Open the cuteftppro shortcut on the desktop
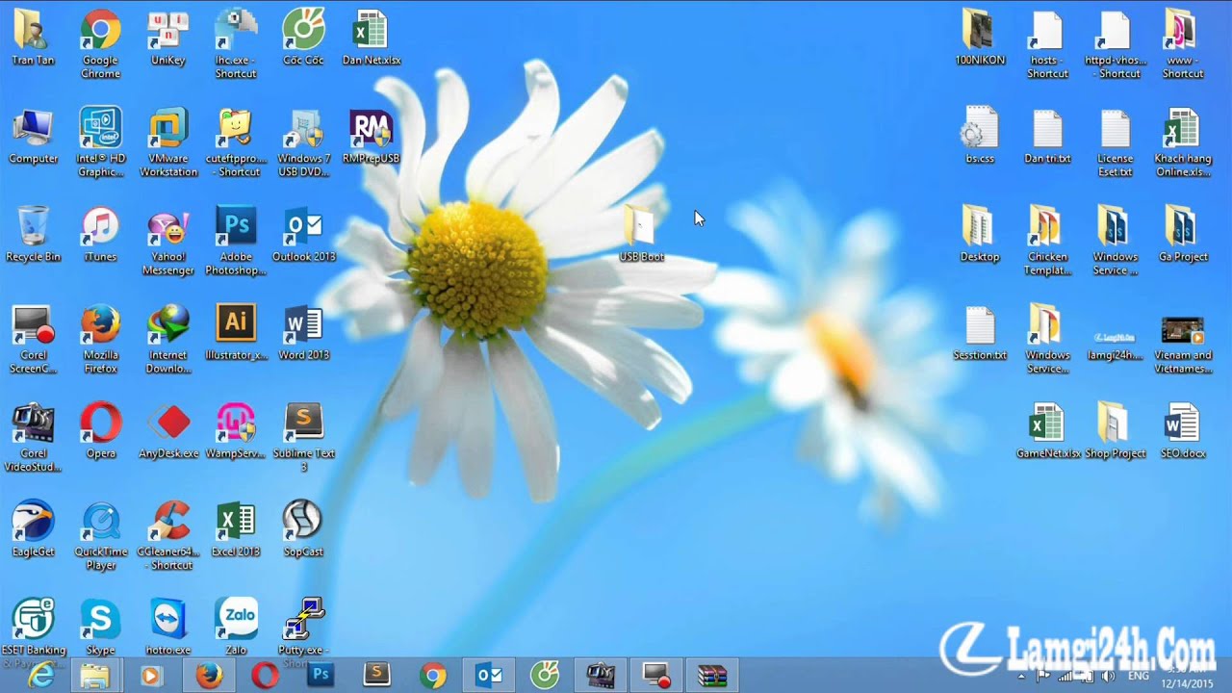Screen dimensions: 1232x693 pos(236,141)
